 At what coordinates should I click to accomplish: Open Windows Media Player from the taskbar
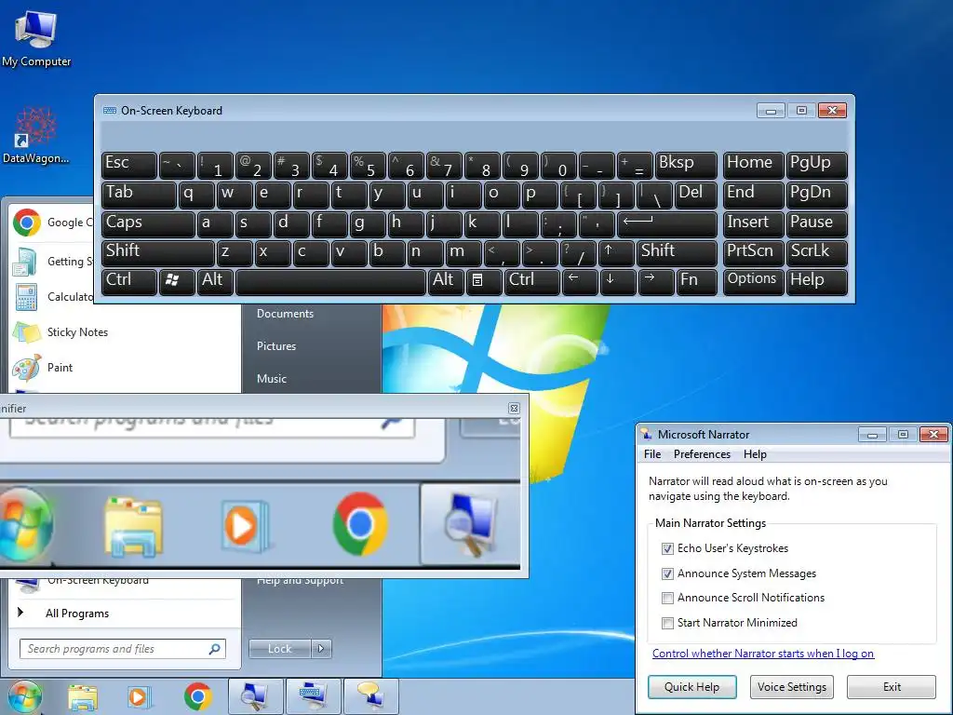138,696
